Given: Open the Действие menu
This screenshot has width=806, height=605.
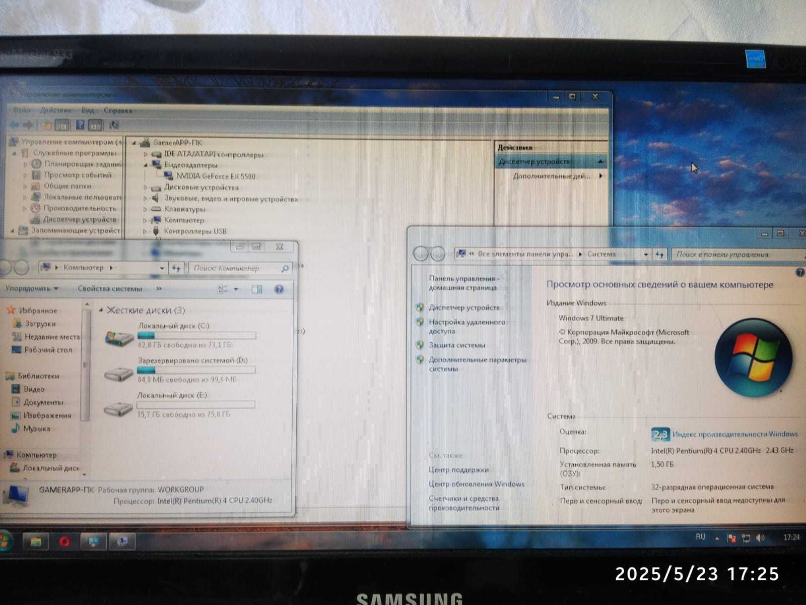Looking at the screenshot, I should pyautogui.click(x=56, y=110).
